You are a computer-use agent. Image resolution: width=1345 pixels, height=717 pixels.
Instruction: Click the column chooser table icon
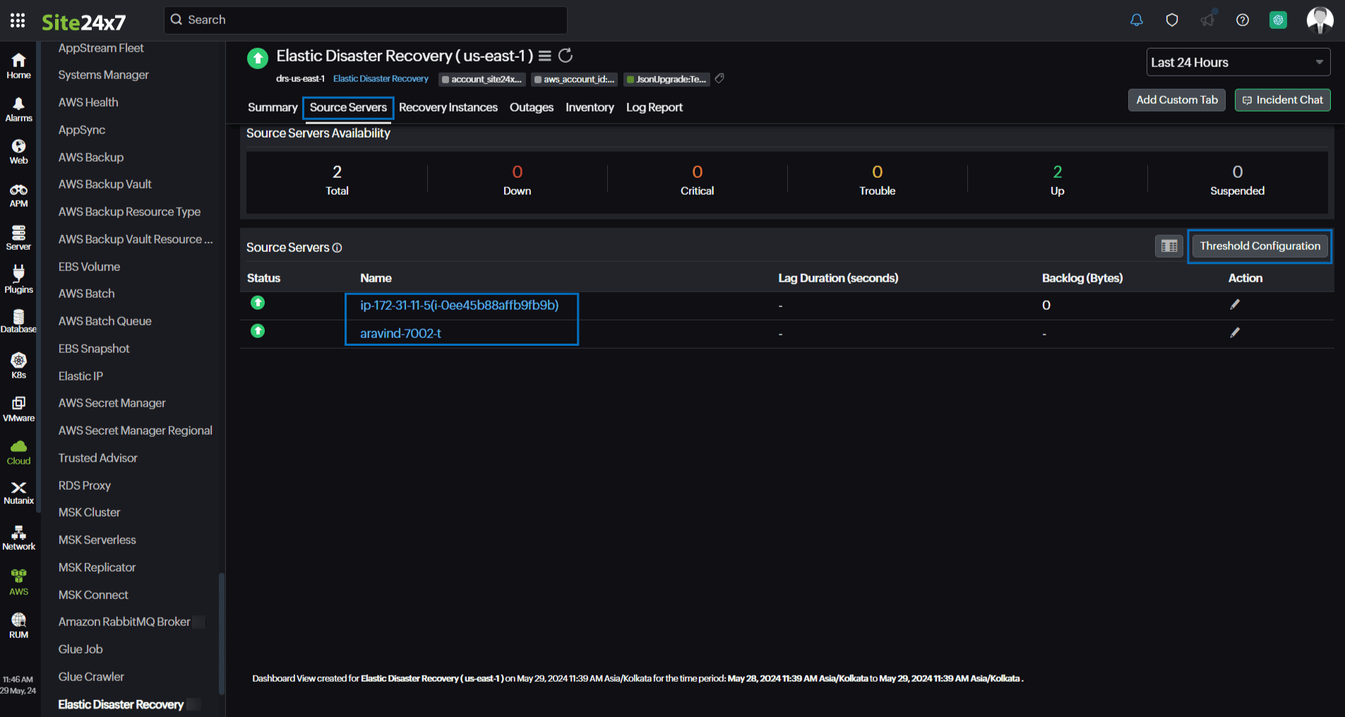[1168, 246]
